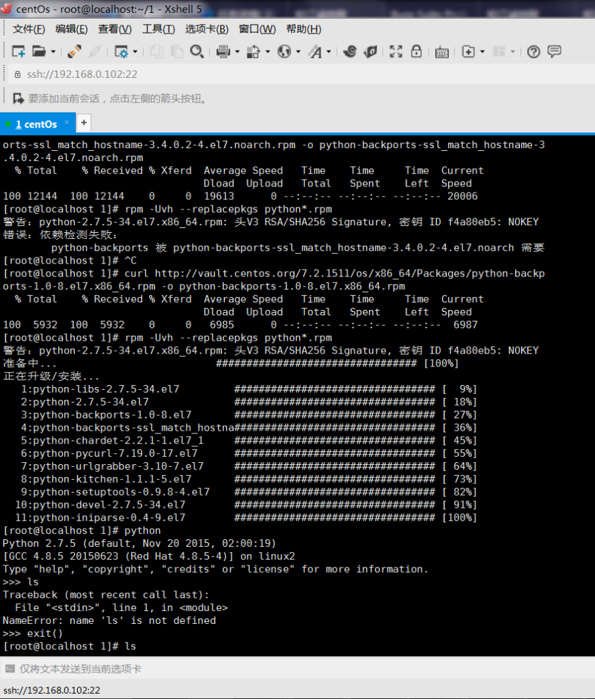Click the "NameError: name 'ls' is not defined" line
The image size is (595, 699).
[x=109, y=620]
